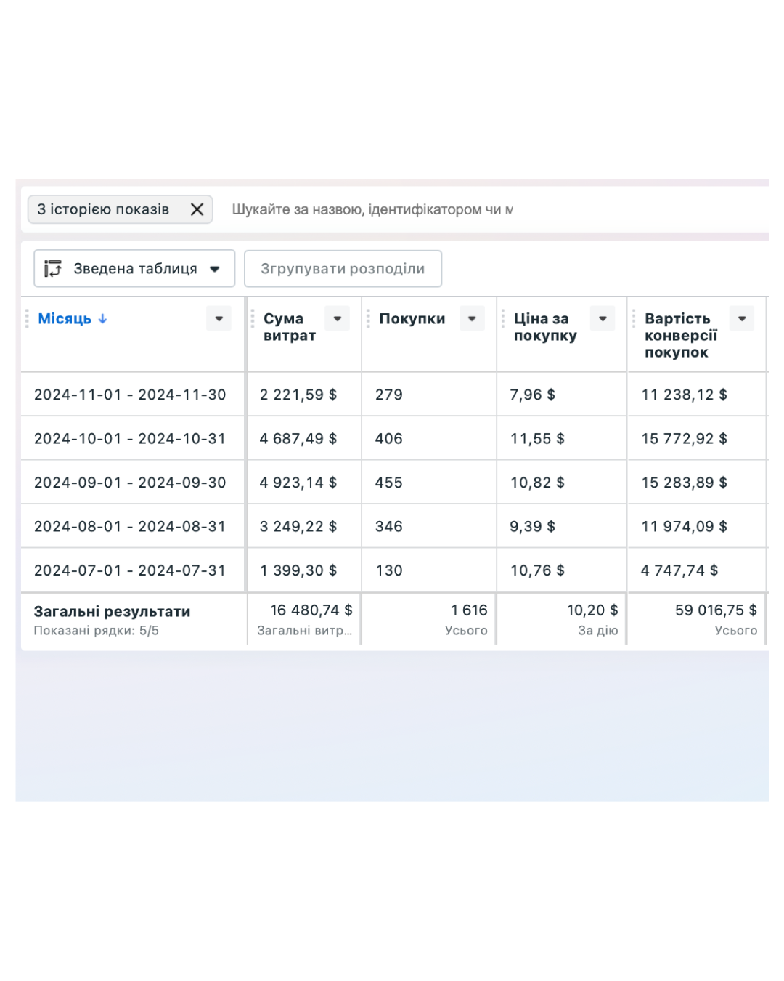Click total purchases '1 616'
Screen dimensions: 784x981
[x=469, y=610]
